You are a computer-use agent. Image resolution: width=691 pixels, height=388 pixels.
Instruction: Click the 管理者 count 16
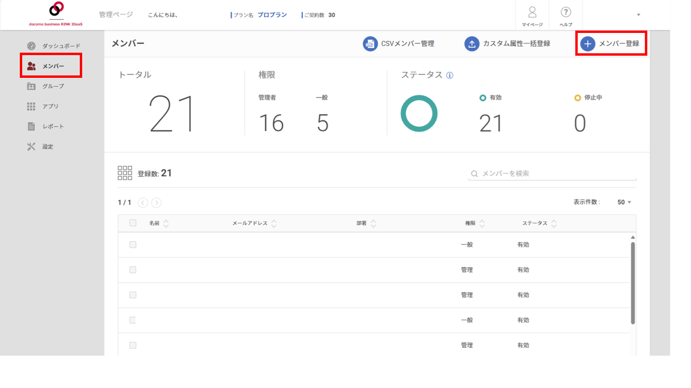271,123
